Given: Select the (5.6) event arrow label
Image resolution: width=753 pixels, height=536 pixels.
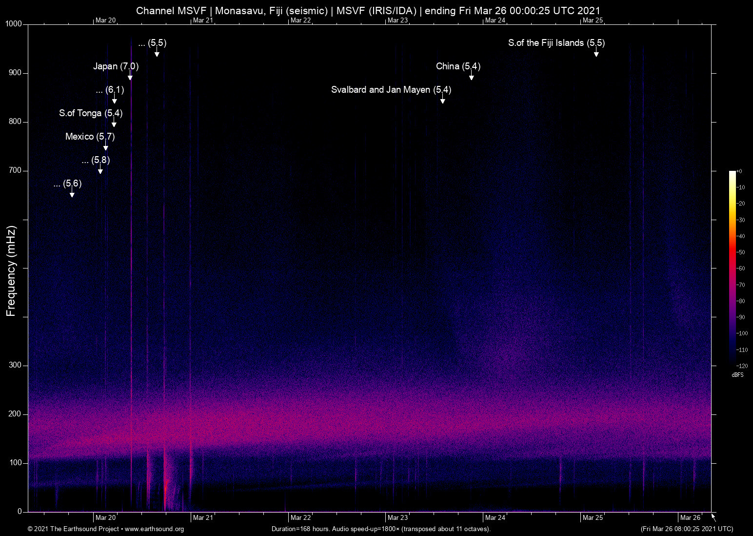Looking at the screenshot, I should point(67,184).
